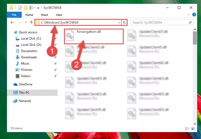Click the Properties quick access toolbar icon
201x139 pixels.
pos(20,8)
